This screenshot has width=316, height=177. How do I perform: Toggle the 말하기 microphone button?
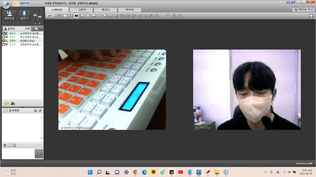pyautogui.click(x=24, y=15)
